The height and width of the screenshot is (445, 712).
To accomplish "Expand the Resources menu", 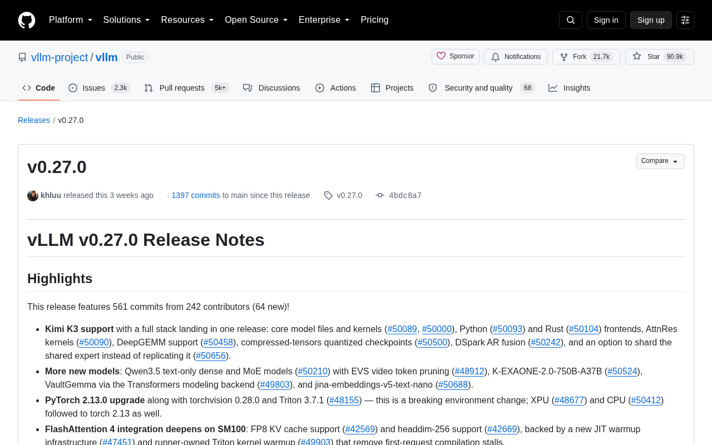I will [x=187, y=20].
